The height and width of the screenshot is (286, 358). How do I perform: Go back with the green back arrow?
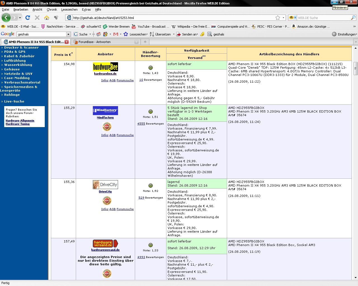(6, 18)
